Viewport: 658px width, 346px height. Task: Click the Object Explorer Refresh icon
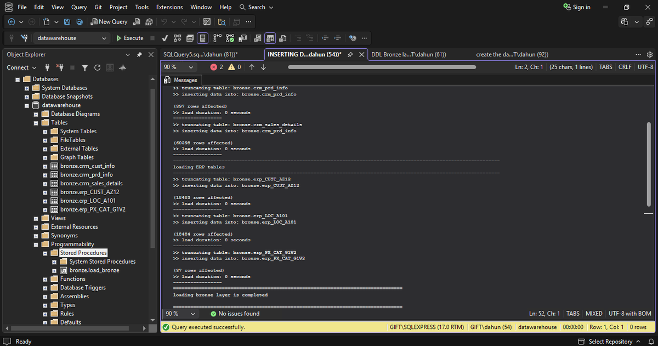97,67
